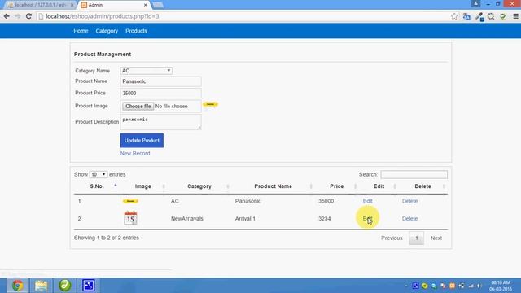
Task: Close the Admin tab
Action: [x=146, y=5]
